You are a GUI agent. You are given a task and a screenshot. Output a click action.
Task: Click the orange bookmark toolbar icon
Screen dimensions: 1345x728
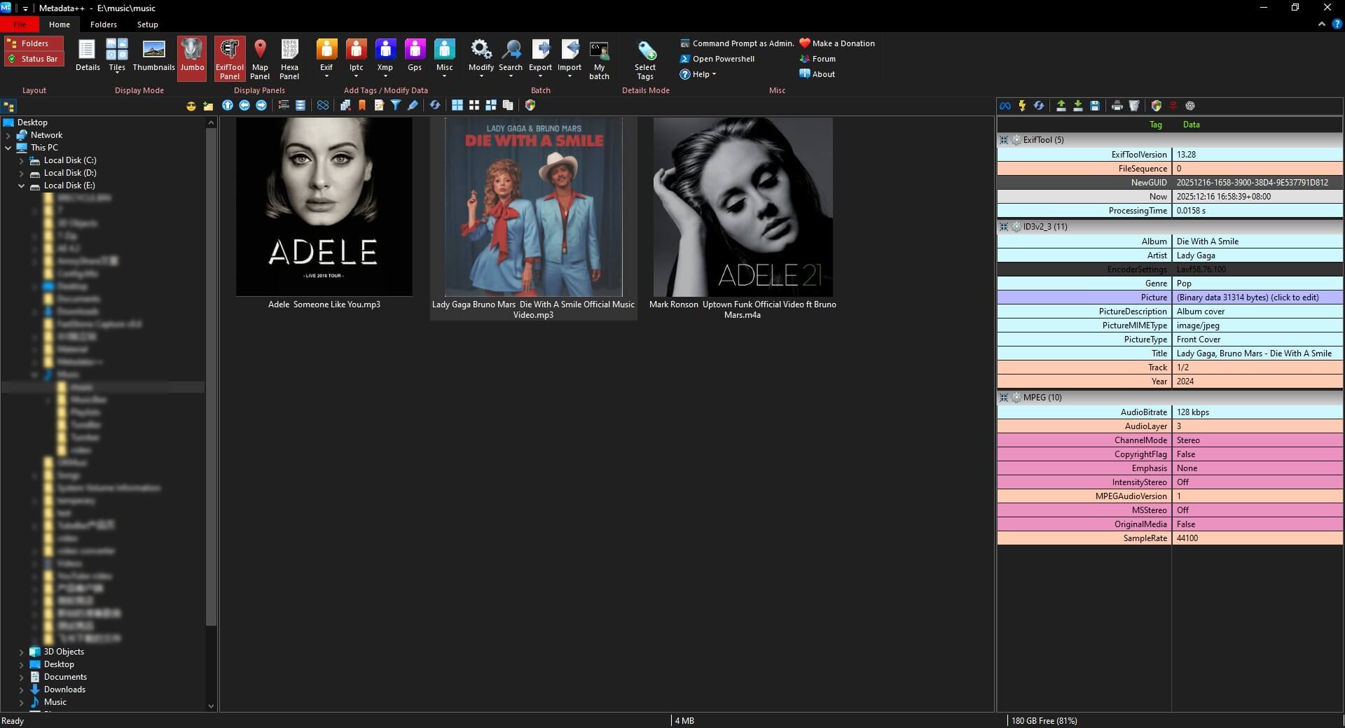[x=362, y=105]
